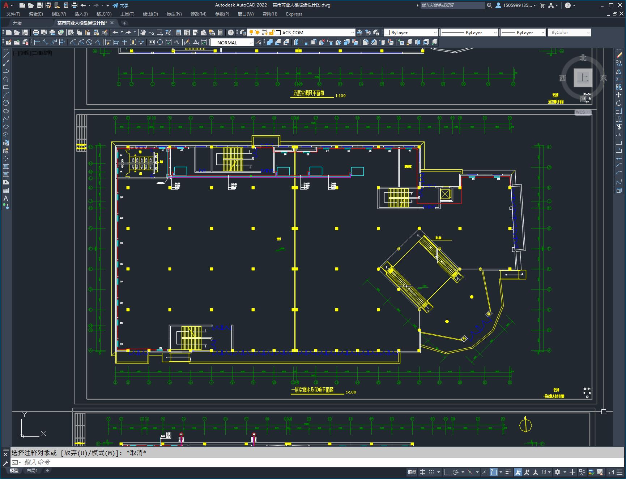Select the Line draw tool

click(6, 55)
